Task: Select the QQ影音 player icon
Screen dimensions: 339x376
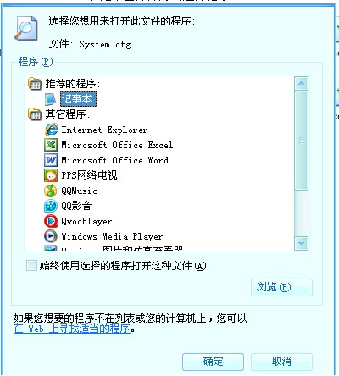Action: click(x=51, y=206)
